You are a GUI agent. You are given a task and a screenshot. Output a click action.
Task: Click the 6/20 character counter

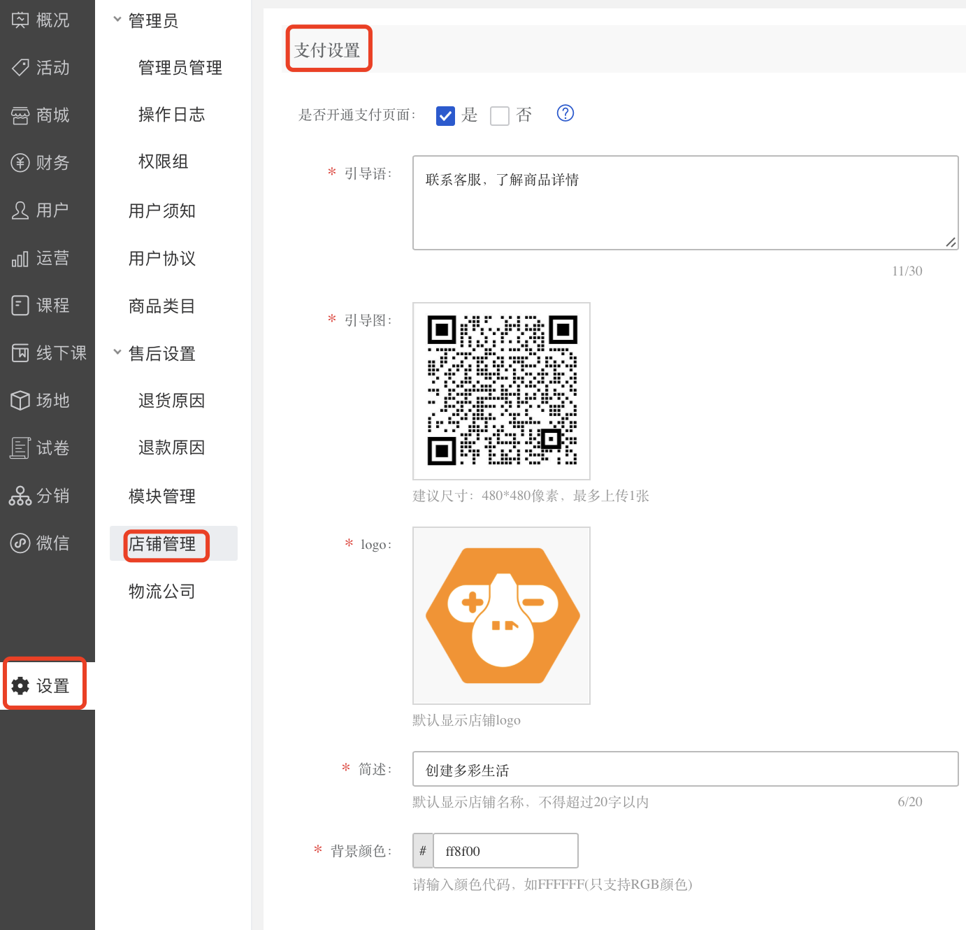tap(909, 801)
